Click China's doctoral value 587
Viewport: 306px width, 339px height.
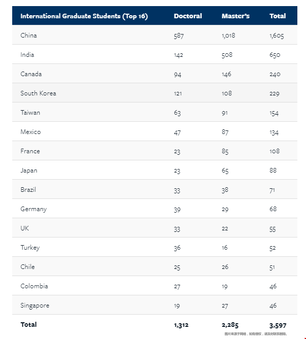tap(179, 36)
